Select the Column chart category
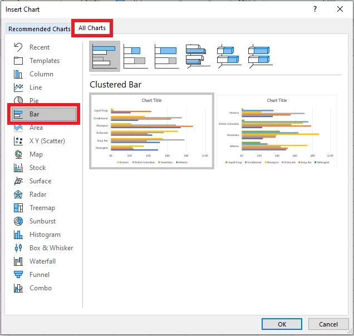Image resolution: width=354 pixels, height=336 pixels. coord(41,74)
